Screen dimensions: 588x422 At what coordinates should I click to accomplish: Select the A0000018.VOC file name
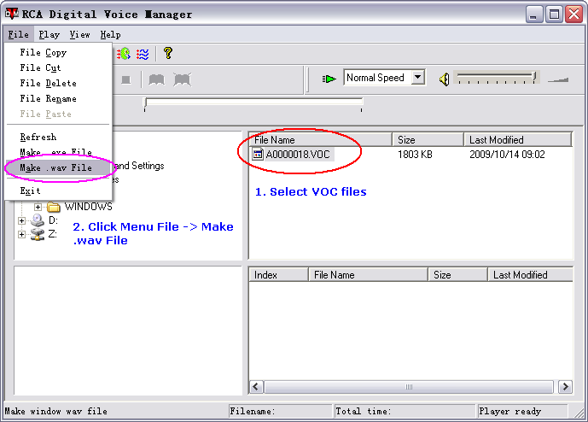[298, 155]
